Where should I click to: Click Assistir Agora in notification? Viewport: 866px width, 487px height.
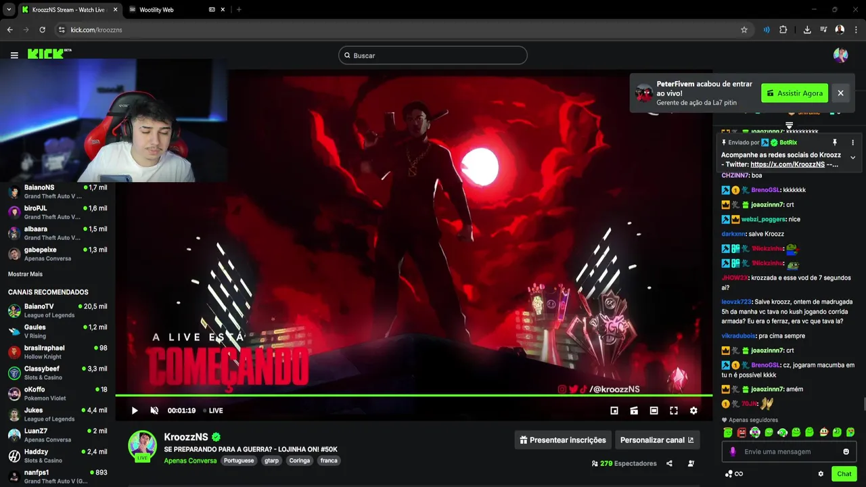coord(795,93)
